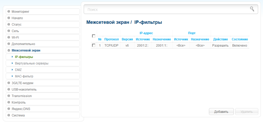Click the Состояние column header
Screen dimensions: 263x125
click(240, 39)
